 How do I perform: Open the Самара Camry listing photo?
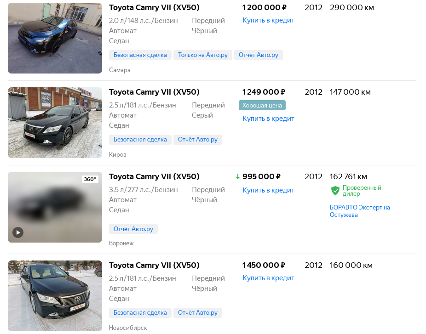pyautogui.click(x=55, y=38)
